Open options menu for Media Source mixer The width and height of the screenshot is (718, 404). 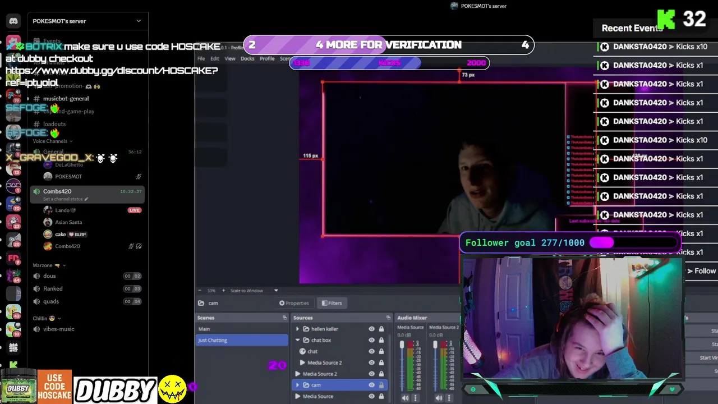tap(416, 398)
